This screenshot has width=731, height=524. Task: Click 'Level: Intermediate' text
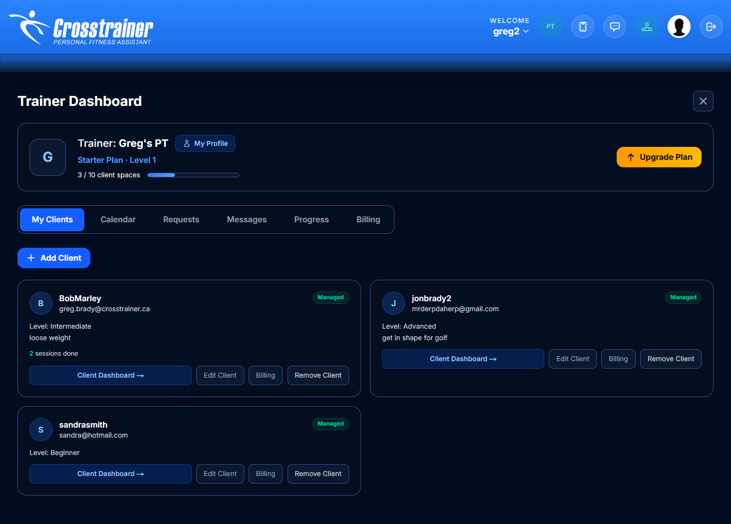pos(60,327)
